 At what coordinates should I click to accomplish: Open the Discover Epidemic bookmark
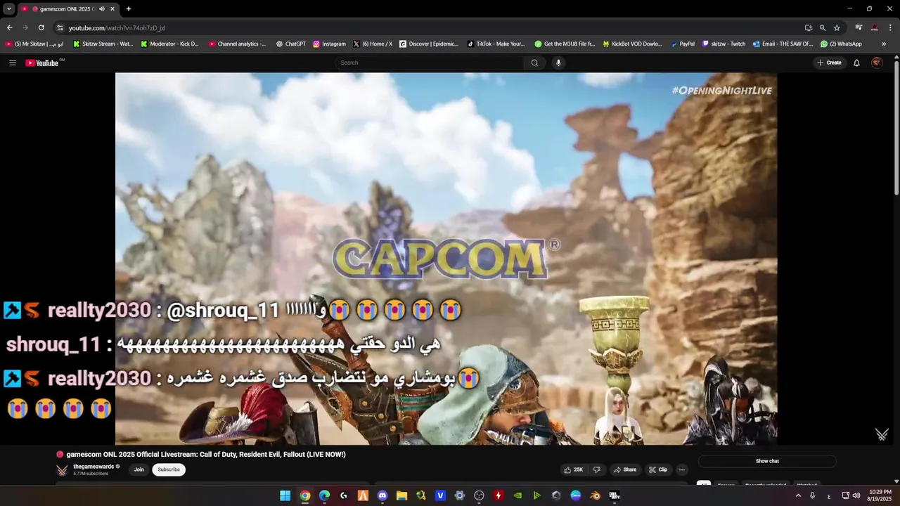(x=429, y=44)
